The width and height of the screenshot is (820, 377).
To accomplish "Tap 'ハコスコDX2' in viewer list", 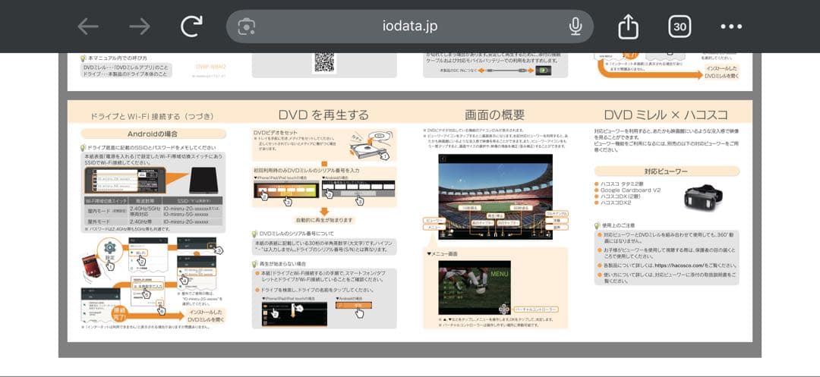I will [x=616, y=203].
